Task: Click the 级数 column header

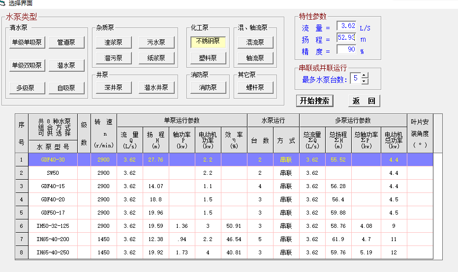Action: [84, 133]
